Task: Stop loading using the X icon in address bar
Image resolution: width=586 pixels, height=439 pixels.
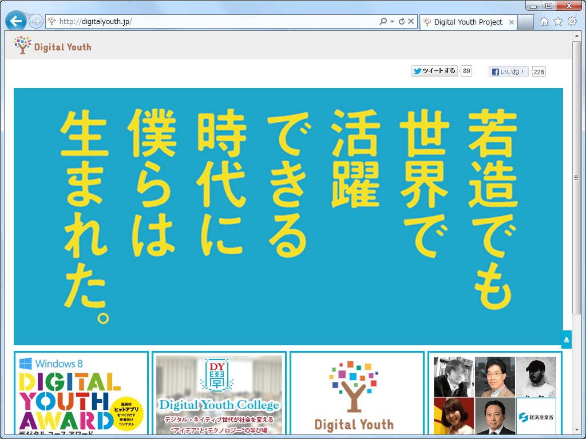Action: (x=411, y=21)
